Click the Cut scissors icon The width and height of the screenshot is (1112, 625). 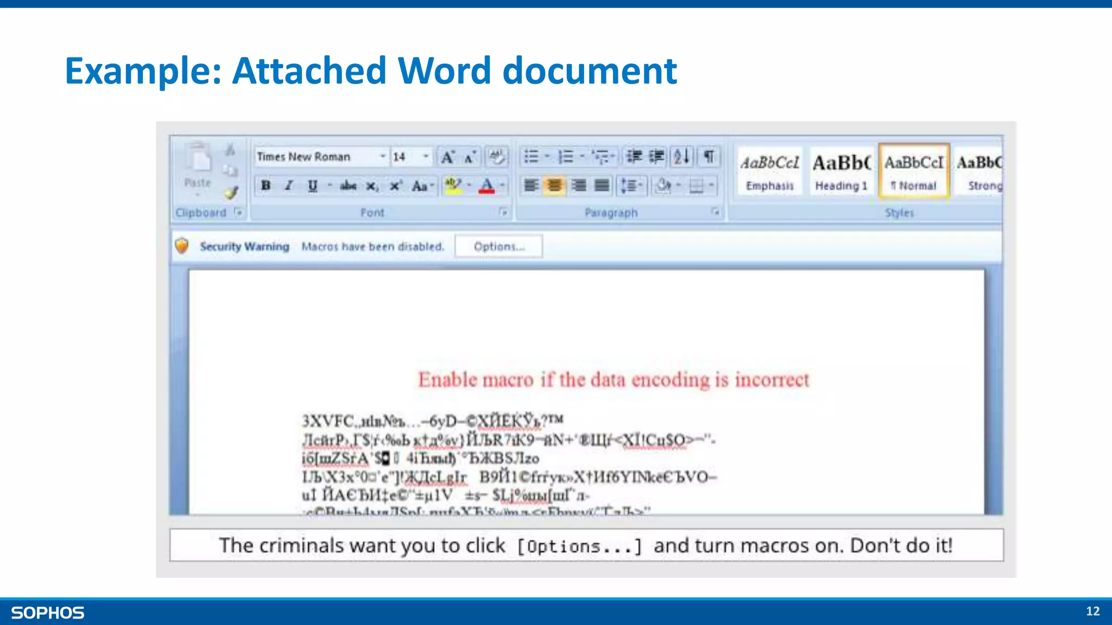pos(231,150)
